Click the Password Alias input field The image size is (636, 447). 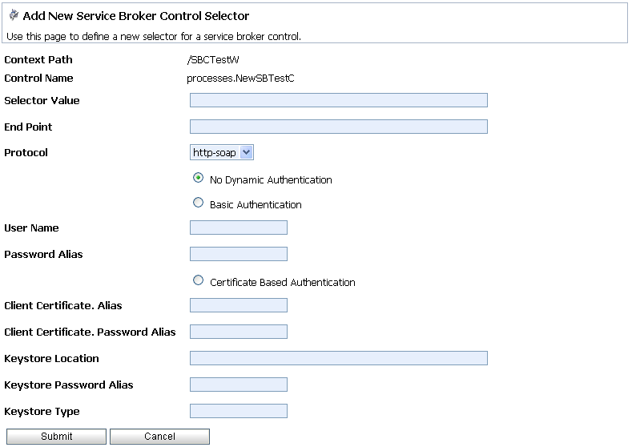(239, 254)
